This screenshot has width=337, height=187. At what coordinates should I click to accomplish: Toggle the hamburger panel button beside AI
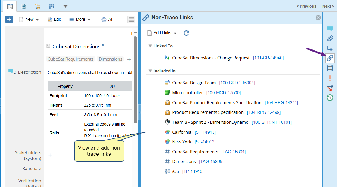point(131,20)
